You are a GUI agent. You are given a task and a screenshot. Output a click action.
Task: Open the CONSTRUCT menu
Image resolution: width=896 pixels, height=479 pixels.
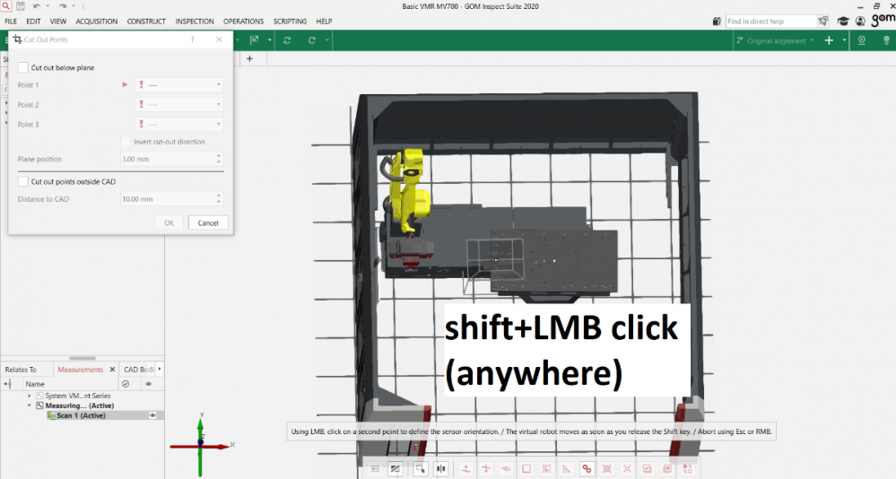point(146,22)
